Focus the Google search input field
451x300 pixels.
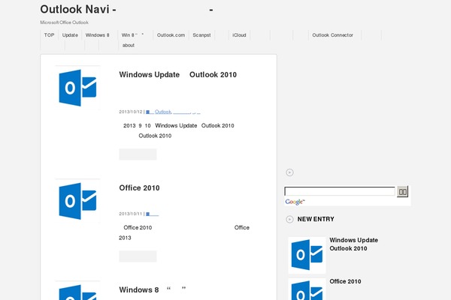point(340,191)
